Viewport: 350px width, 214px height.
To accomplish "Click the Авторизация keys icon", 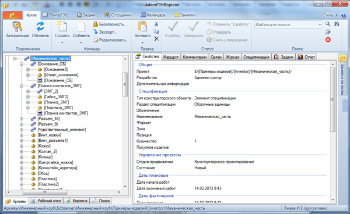I will (x=17, y=27).
